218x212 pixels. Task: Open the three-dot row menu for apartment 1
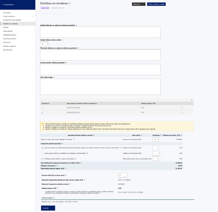pyautogui.click(x=182, y=108)
